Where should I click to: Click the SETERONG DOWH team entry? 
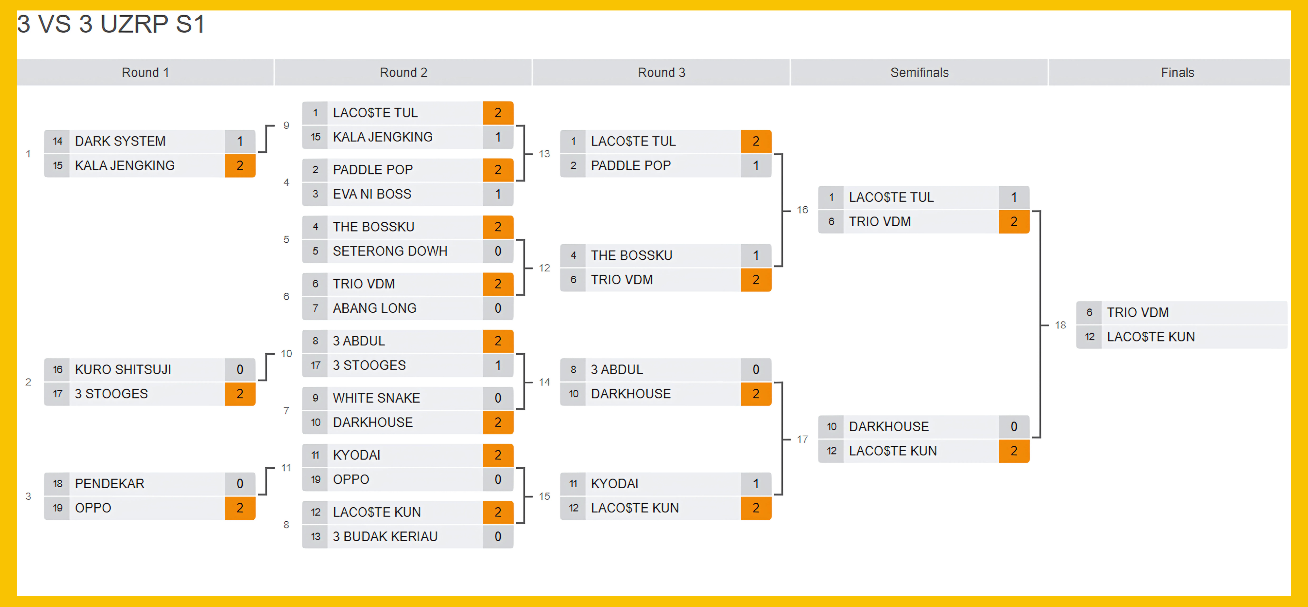tap(390, 251)
